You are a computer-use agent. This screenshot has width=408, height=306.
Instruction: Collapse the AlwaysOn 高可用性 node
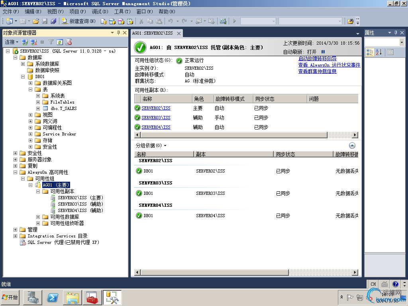16,172
